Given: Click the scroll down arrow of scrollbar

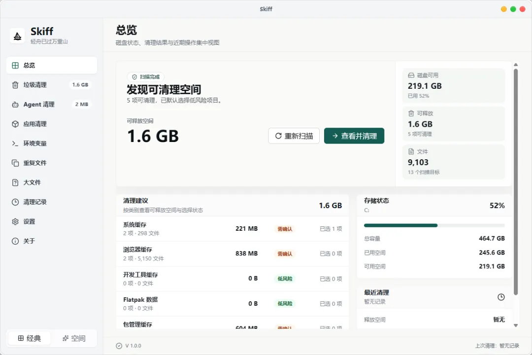Looking at the screenshot, I should point(516,325).
